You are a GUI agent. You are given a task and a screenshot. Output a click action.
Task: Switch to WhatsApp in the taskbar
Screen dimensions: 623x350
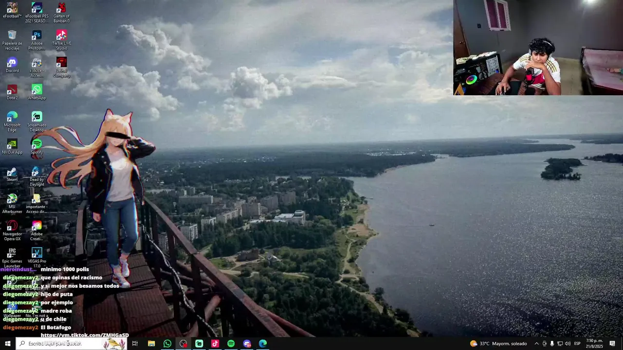167,344
